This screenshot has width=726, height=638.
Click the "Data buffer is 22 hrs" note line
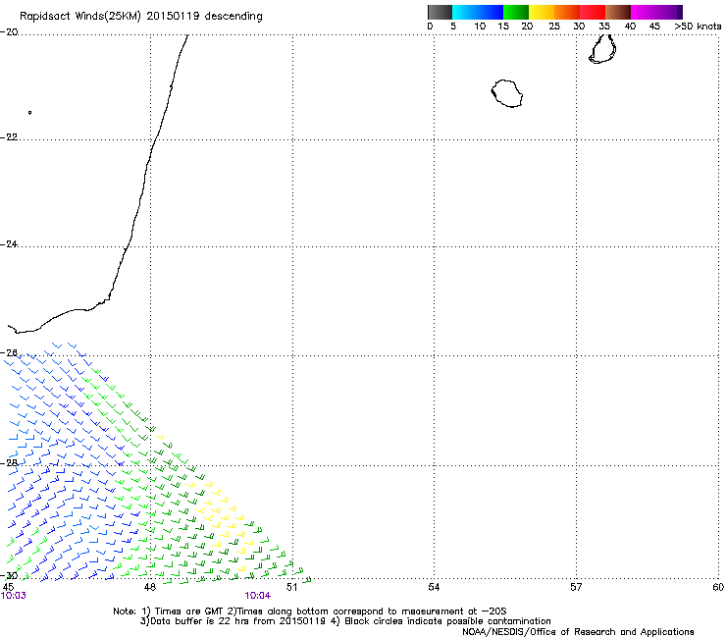coord(345,621)
